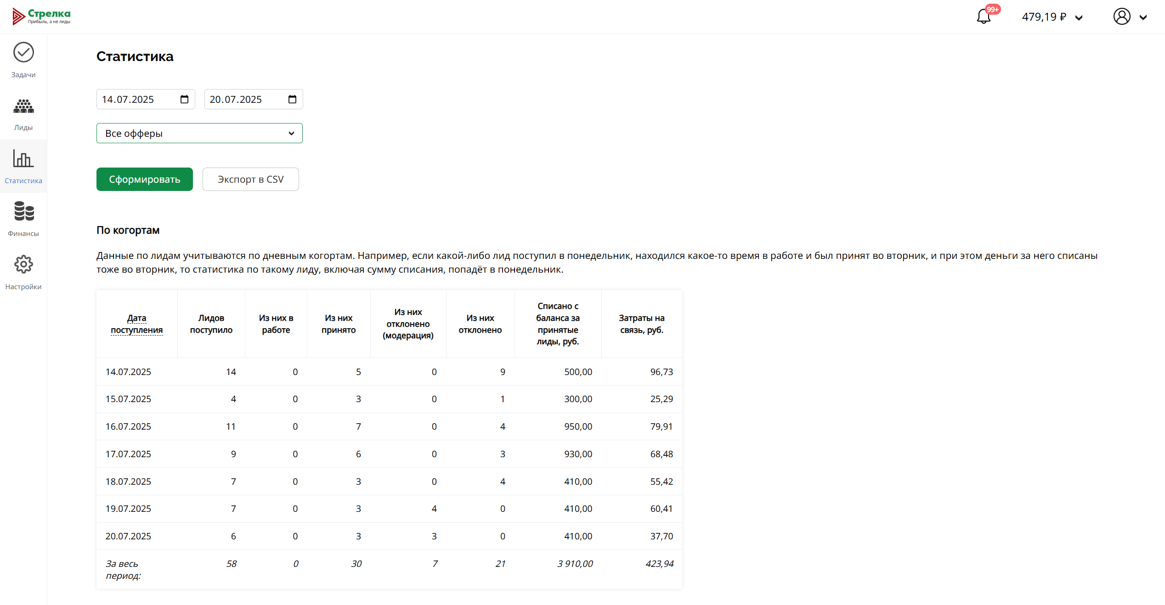
Task: Click the За весь период totals row
Action: point(389,569)
